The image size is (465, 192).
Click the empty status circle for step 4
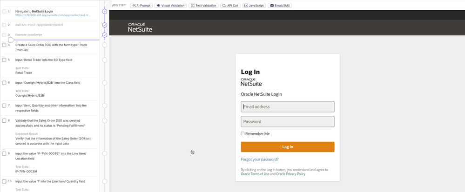click(x=105, y=45)
